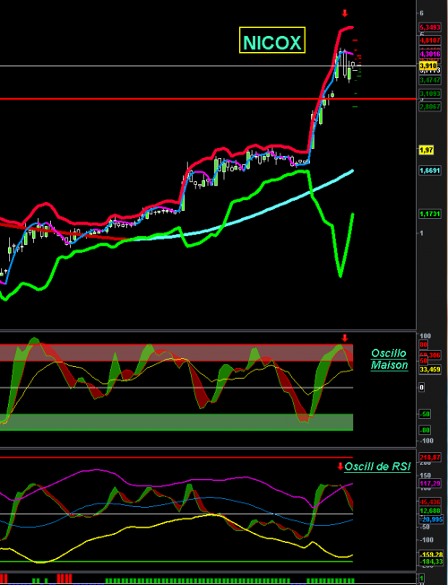Image resolution: width=448 pixels, height=585 pixels.
Task: Click the Oscill de RSI indicator label
Action: pyautogui.click(x=377, y=467)
